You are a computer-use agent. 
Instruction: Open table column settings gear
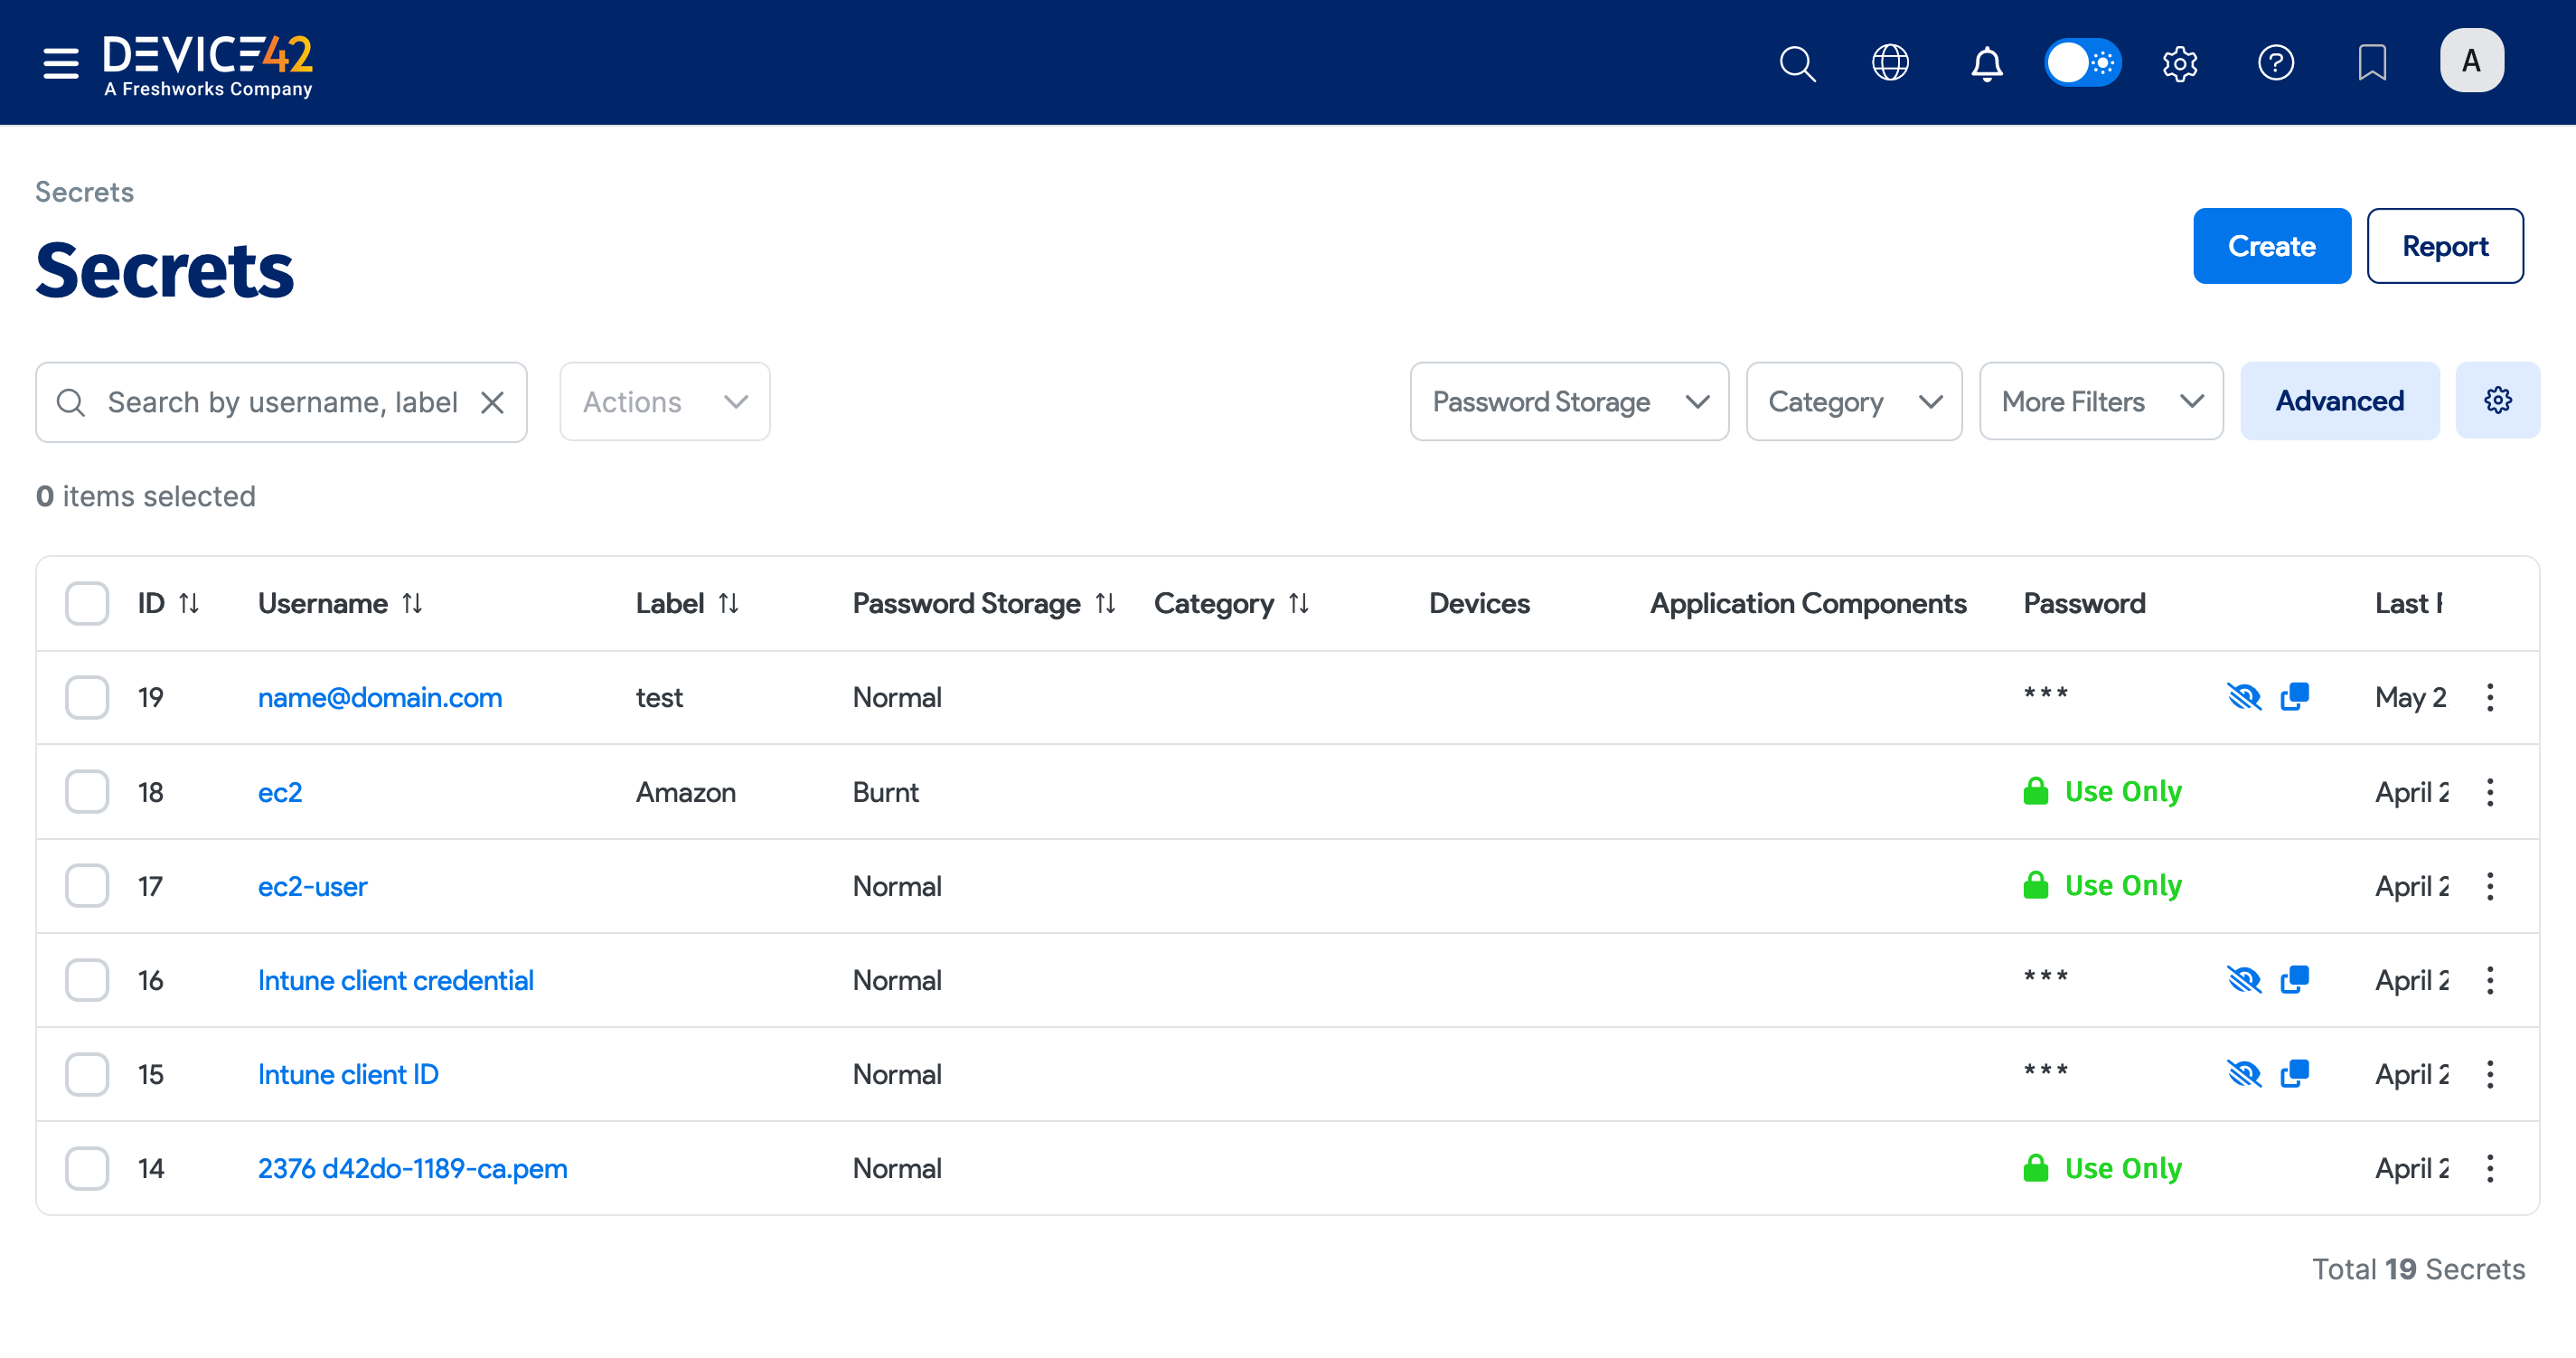point(2497,401)
